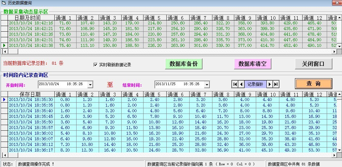Select row 2013/10/24 18:35:50 in query grid
This screenshot has width=342, height=167.
[x=31, y=122]
